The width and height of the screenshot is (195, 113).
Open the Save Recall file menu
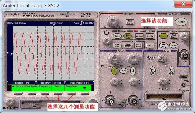pyautogui.click(x=128, y=45)
